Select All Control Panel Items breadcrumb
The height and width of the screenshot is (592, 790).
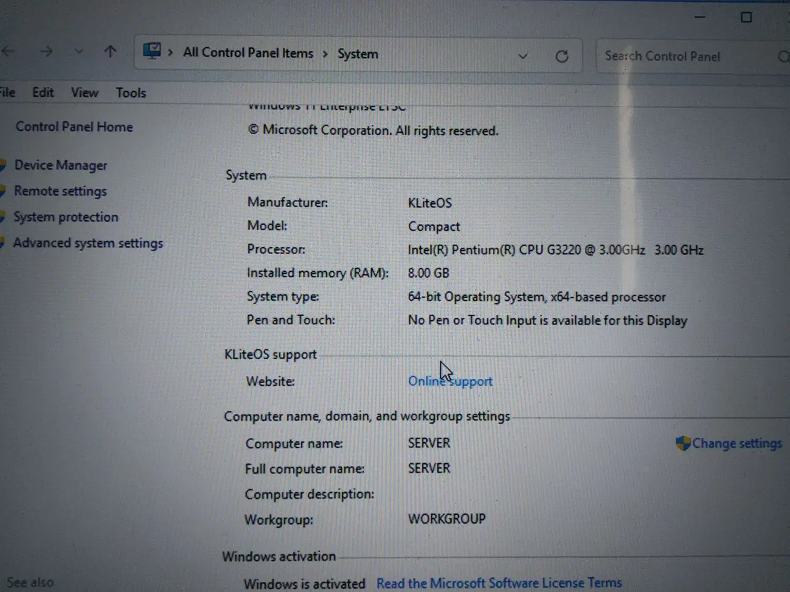pos(248,53)
